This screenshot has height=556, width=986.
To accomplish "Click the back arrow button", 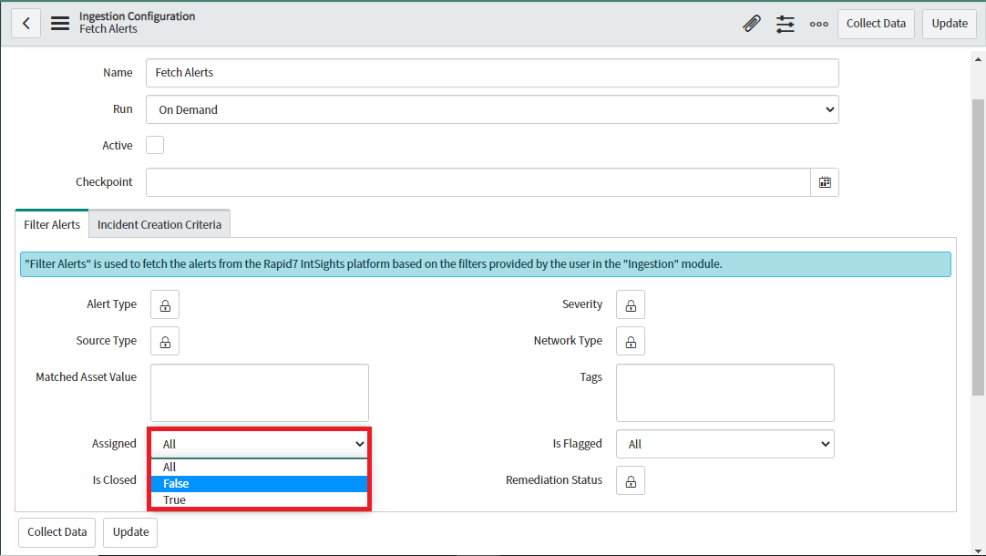I will click(26, 24).
